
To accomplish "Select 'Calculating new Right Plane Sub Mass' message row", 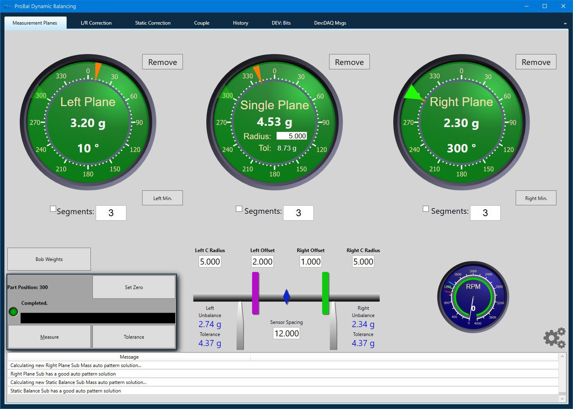I will [283, 365].
